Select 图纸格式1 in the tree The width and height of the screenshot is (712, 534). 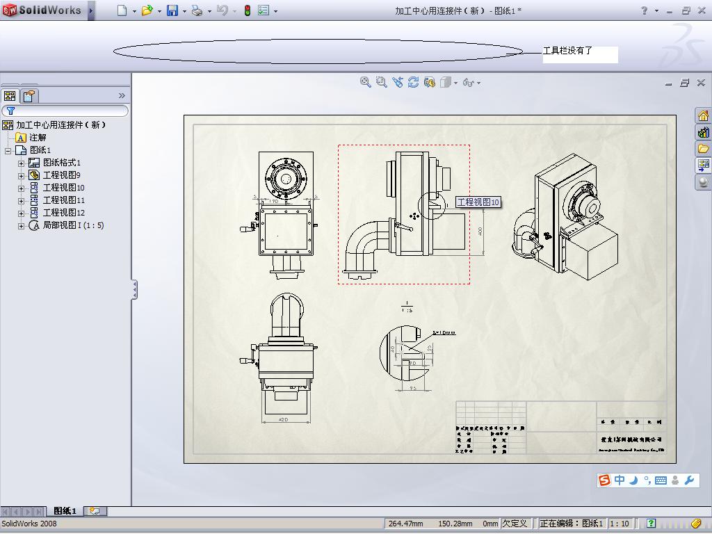(61, 163)
